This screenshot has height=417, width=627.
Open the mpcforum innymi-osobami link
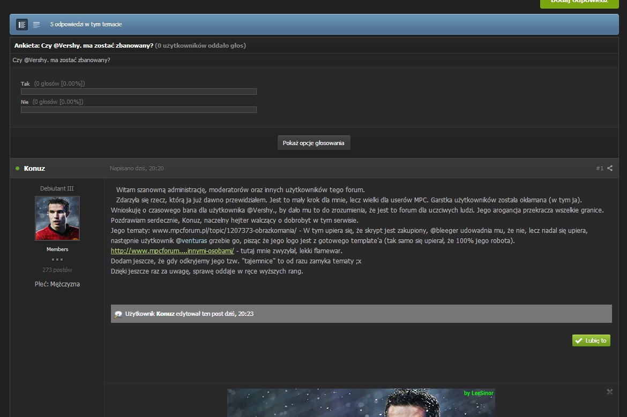coord(173,251)
